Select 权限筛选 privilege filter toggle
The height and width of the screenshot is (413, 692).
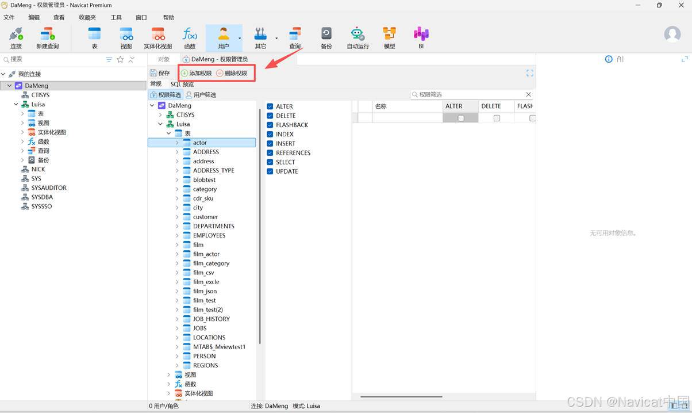click(x=166, y=95)
